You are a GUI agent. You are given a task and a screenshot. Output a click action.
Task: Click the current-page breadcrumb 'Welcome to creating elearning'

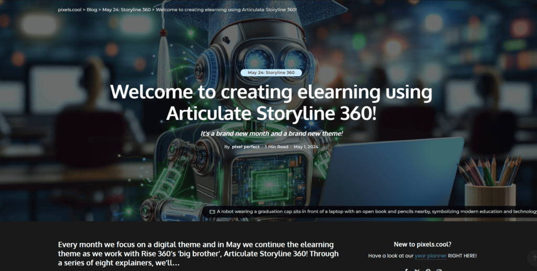(x=226, y=9)
